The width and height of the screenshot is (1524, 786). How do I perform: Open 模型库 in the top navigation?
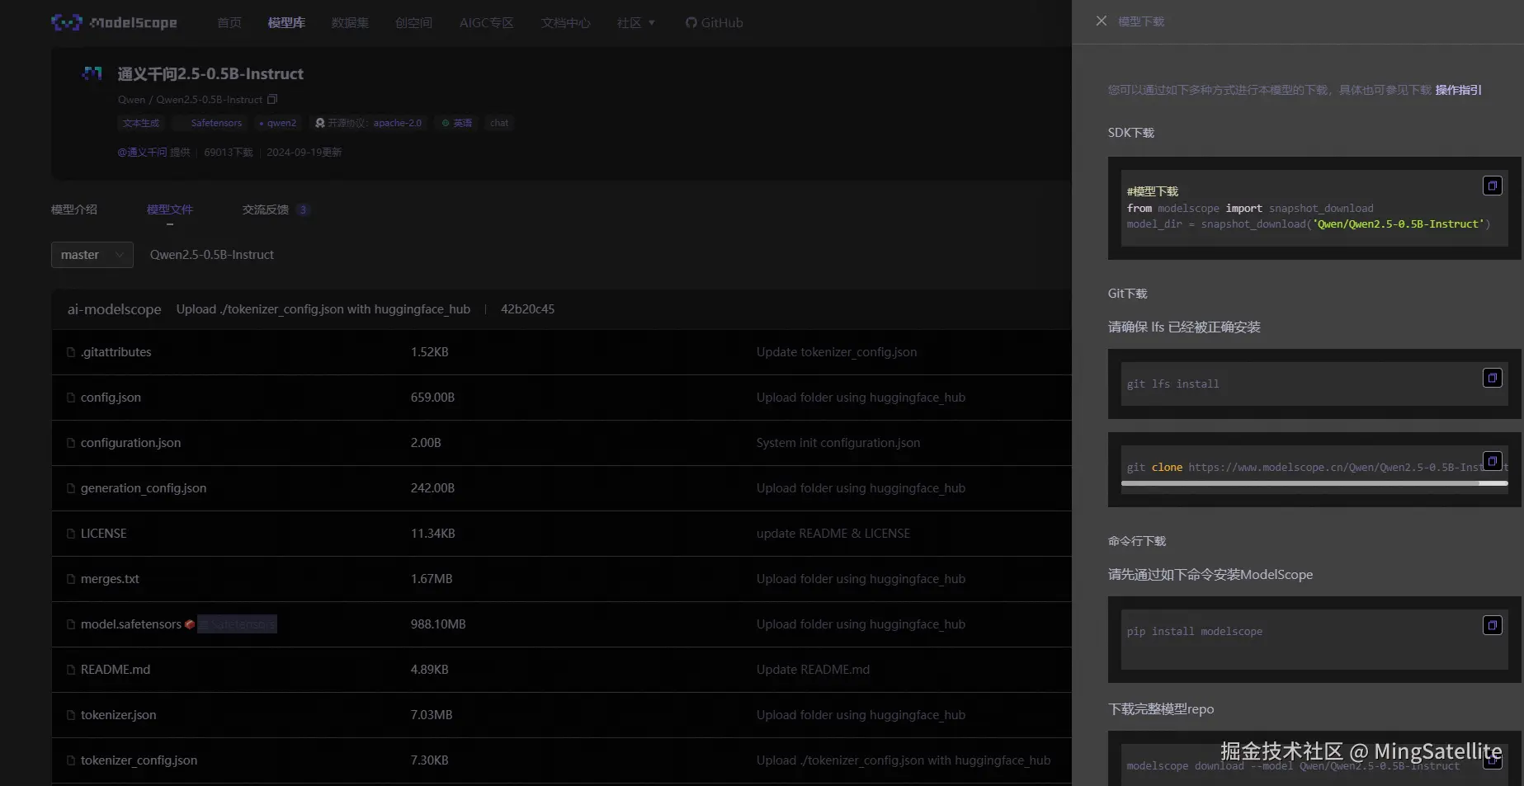(x=286, y=23)
